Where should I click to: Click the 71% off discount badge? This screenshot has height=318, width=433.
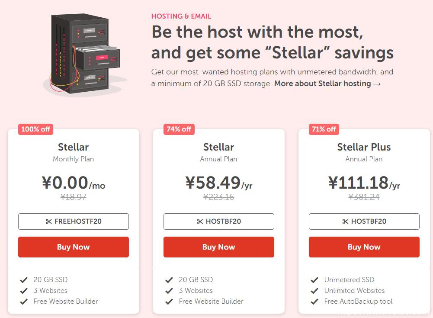(x=324, y=129)
